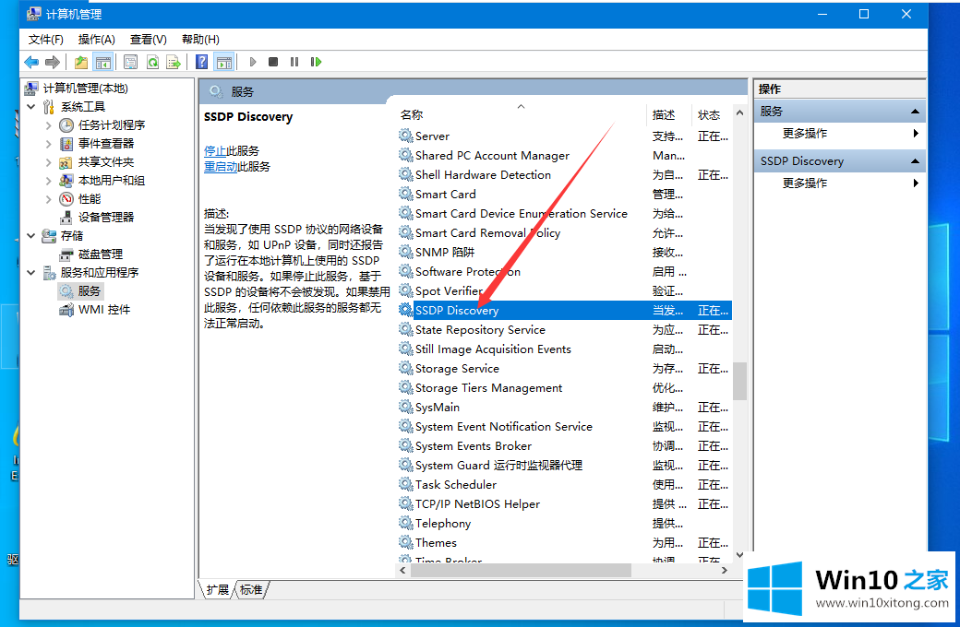Collapse the System Tools (系统工具) node
Screen dimensions: 960x627
31,107
